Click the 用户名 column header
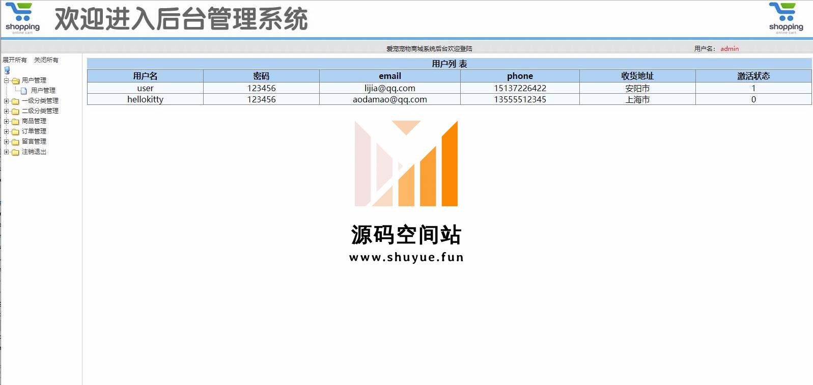The image size is (813, 385). (x=145, y=76)
